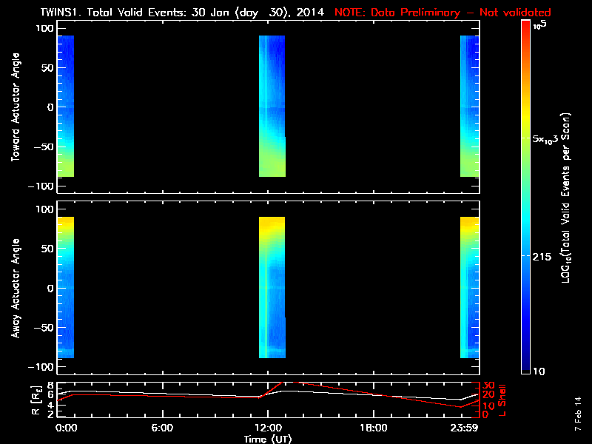592x444 pixels.
Task: Click the rightmost data strip in Toward panel
Action: 469,107
